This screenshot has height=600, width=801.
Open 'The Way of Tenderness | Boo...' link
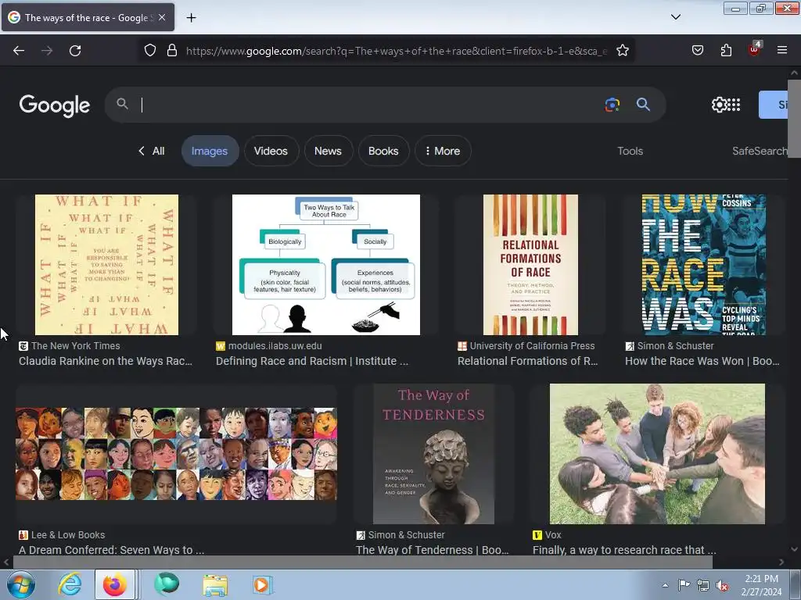point(432,550)
